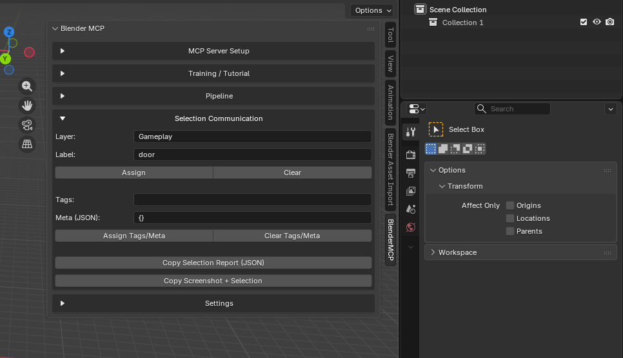Open the properties editor type selector
623x358 pixels.
point(417,109)
